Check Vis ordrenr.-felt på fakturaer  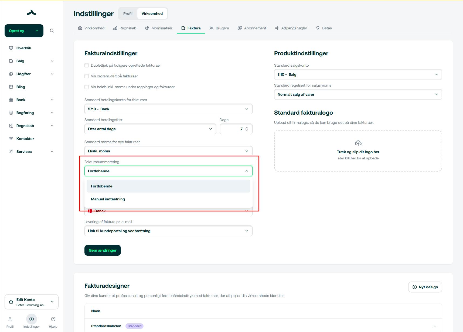coord(87,76)
